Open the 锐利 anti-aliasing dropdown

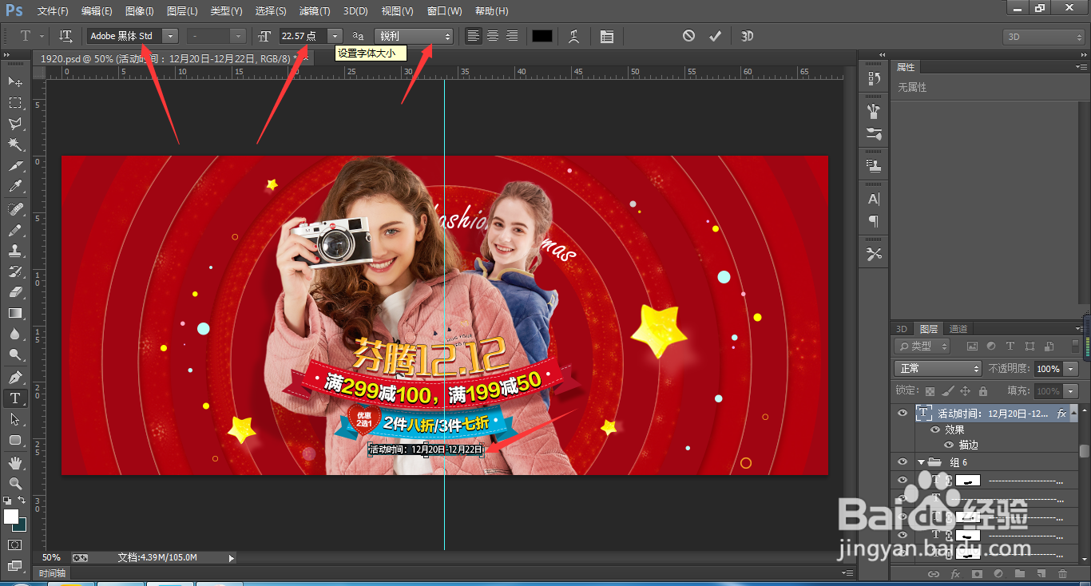(414, 36)
